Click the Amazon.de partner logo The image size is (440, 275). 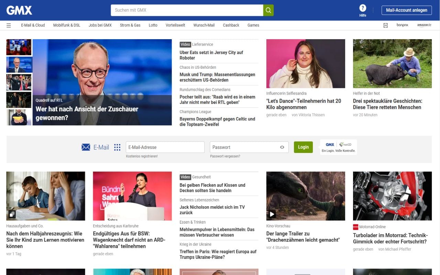point(424,25)
